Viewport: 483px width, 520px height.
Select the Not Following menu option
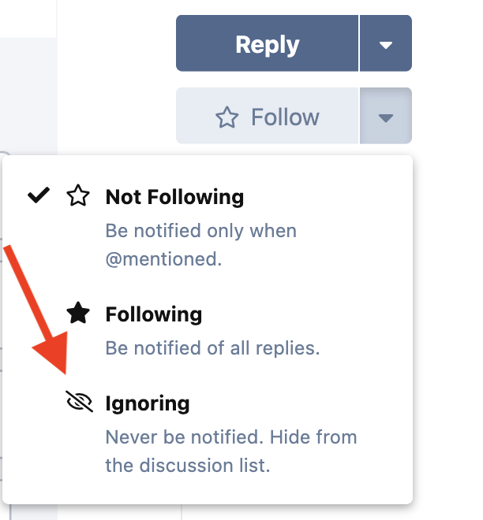(x=208, y=225)
